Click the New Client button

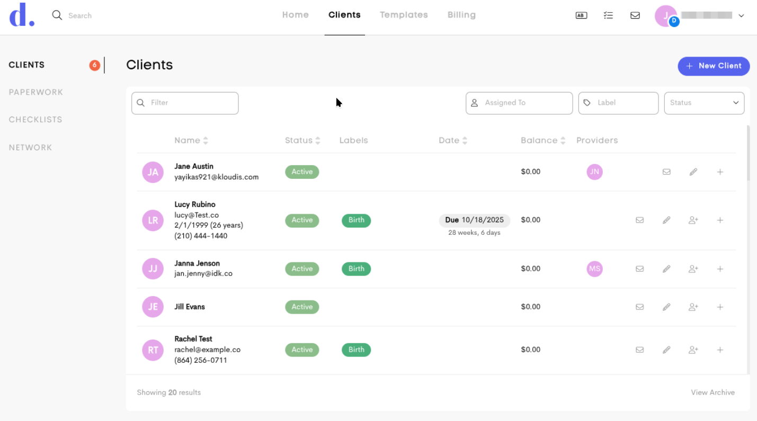714,66
